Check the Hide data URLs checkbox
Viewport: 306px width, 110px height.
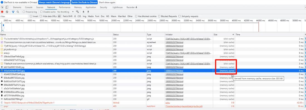[x=41, y=16]
